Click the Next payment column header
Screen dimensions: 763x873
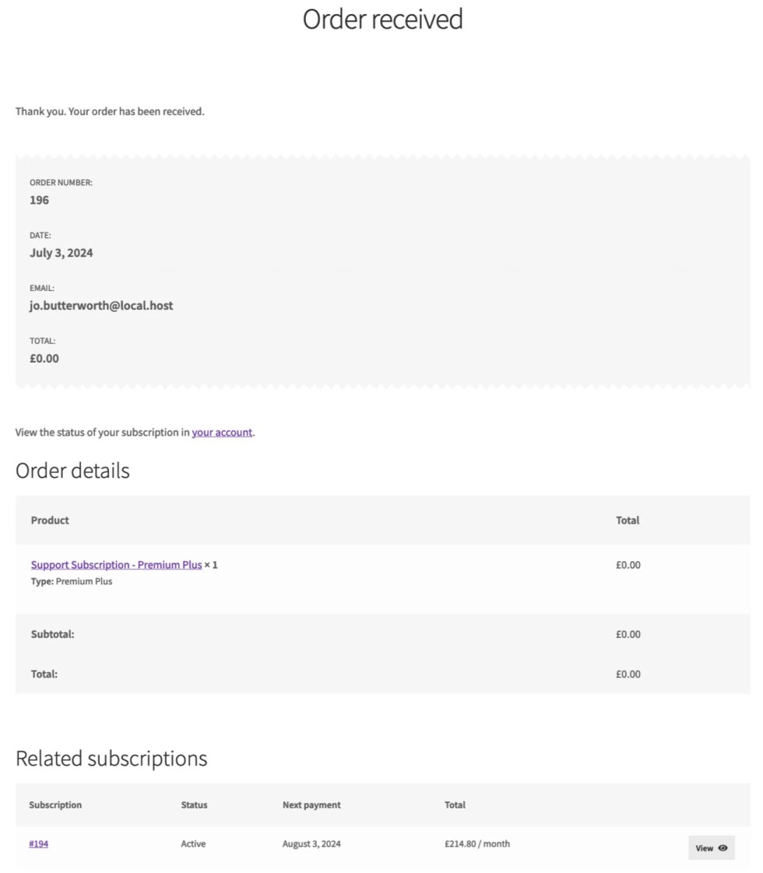(x=311, y=805)
